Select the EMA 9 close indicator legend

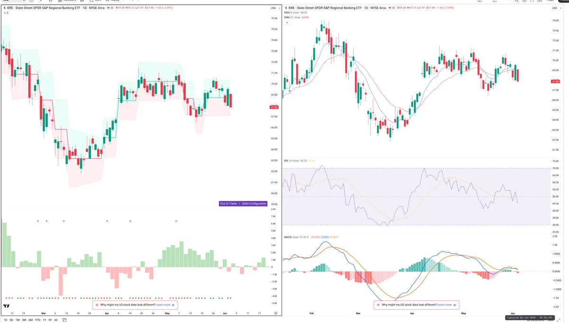click(292, 13)
